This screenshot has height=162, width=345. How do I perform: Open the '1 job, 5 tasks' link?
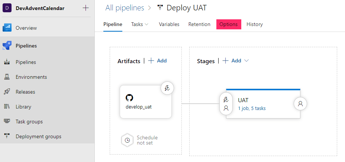(252, 108)
